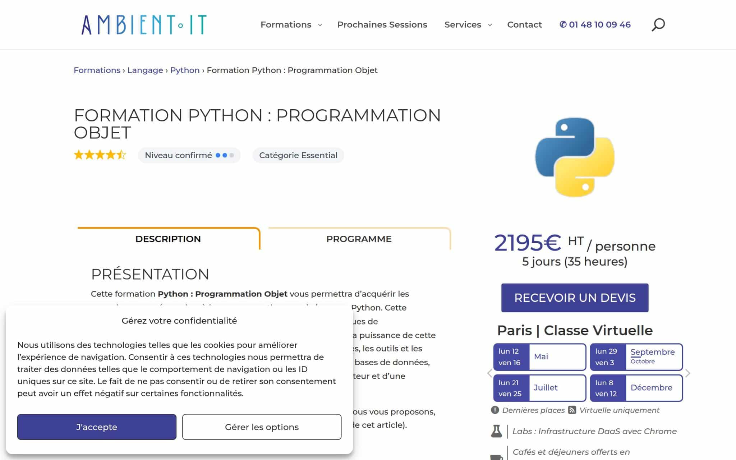Switch to the PROGRAMME tab
Viewport: 736px width, 460px height.
(x=359, y=239)
